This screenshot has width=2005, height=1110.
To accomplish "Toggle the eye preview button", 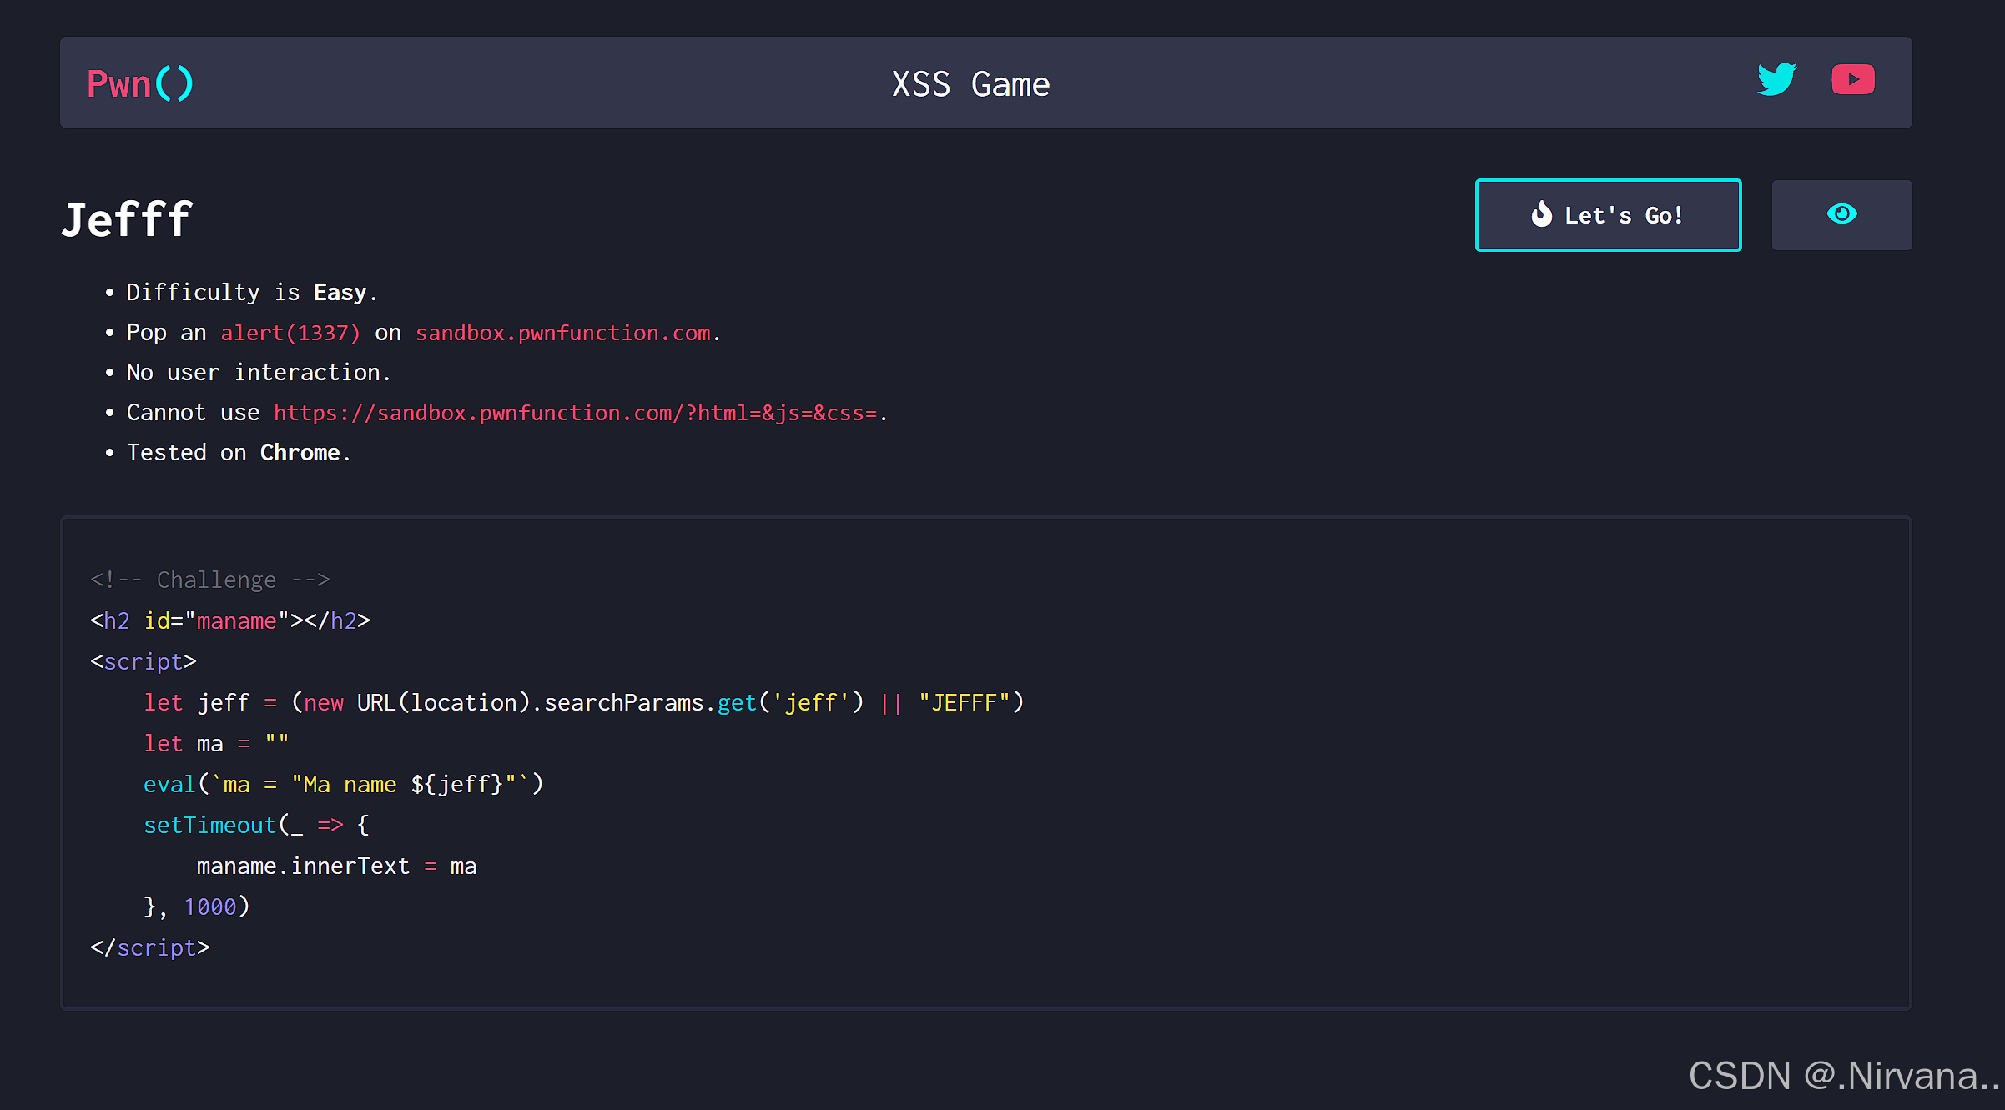I will click(x=1841, y=215).
